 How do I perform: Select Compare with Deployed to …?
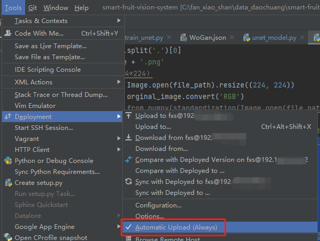coord(220,171)
